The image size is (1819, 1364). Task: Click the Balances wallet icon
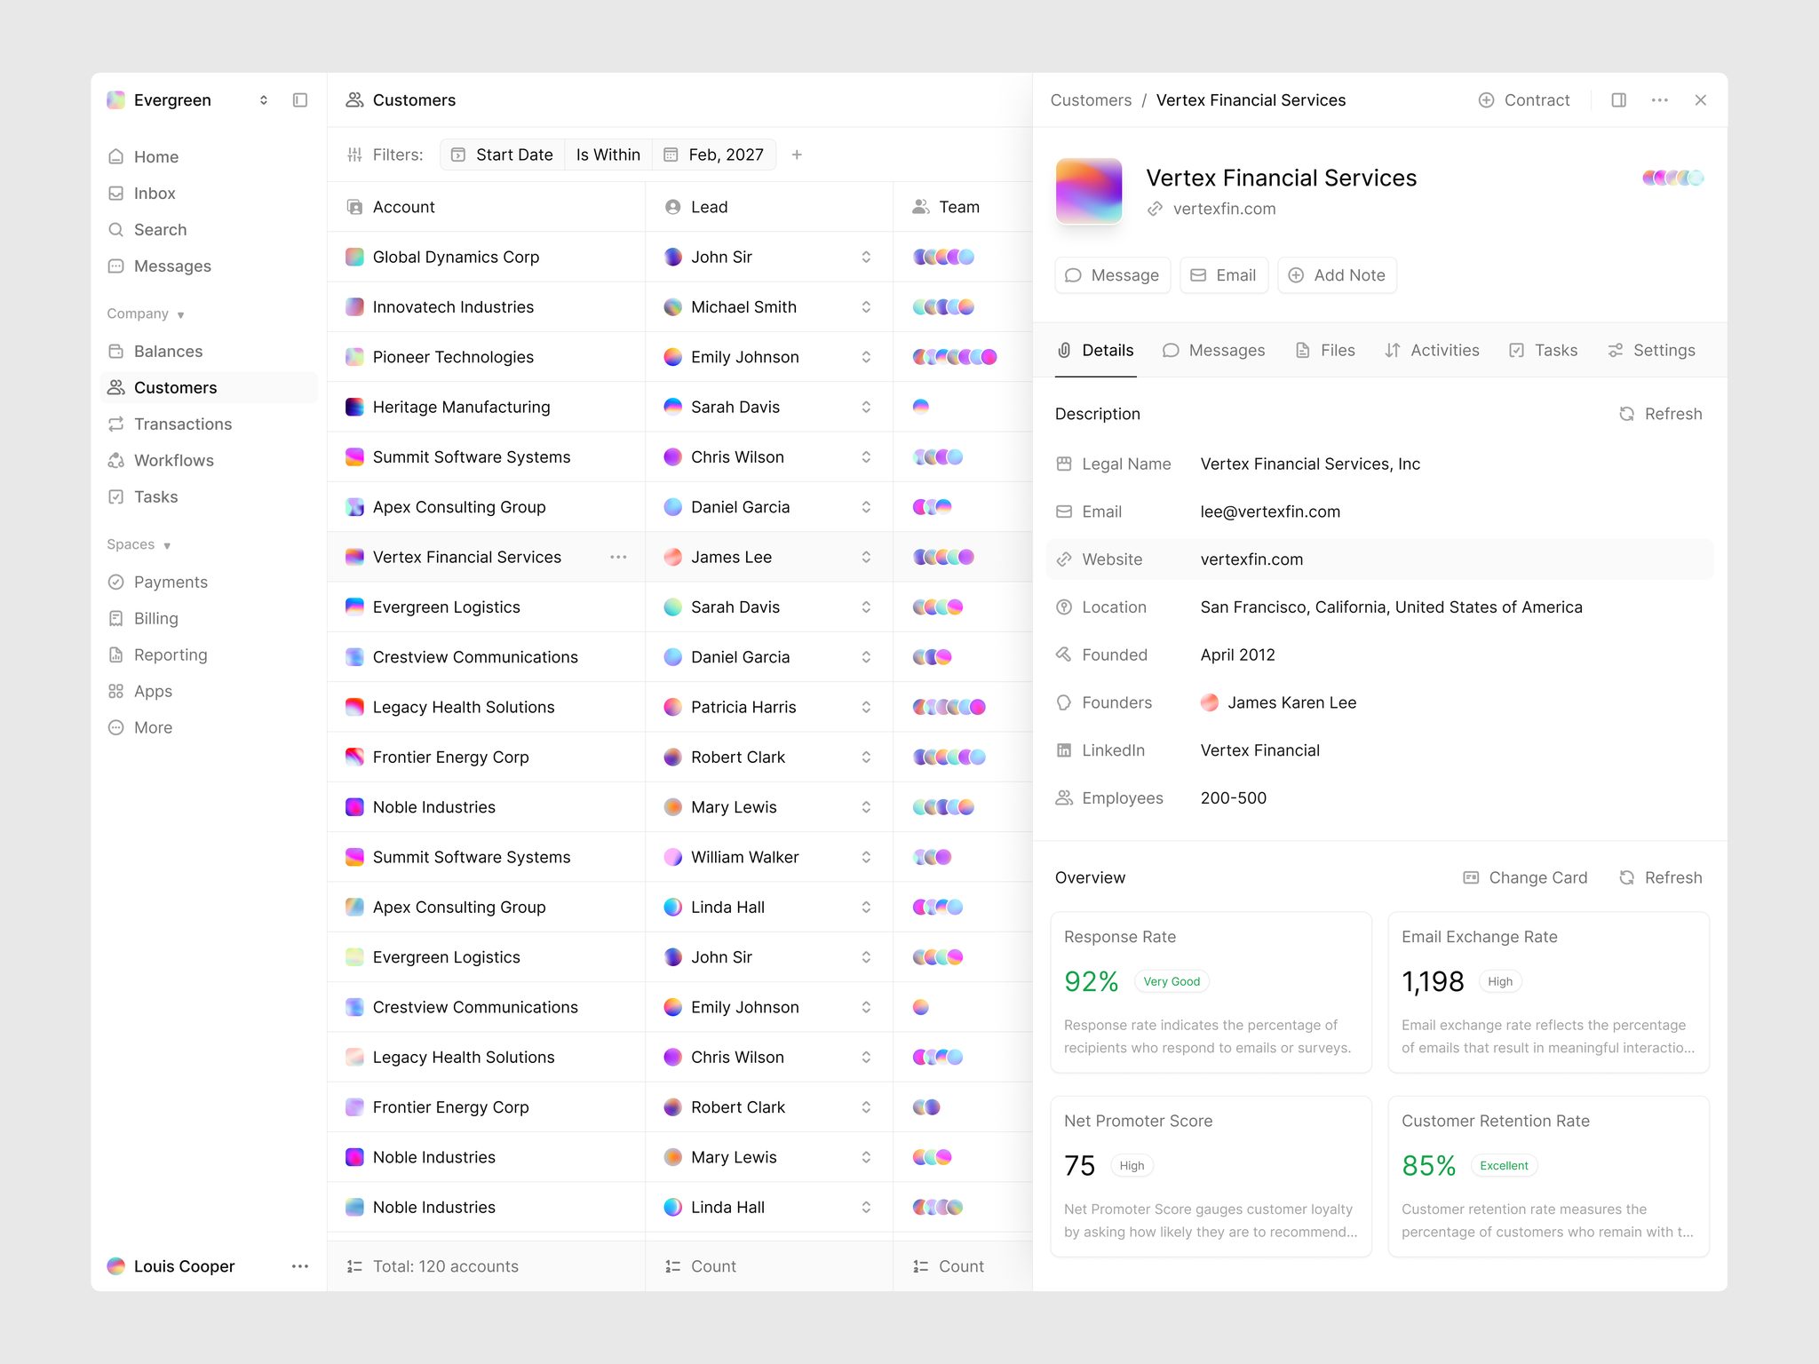[115, 352]
